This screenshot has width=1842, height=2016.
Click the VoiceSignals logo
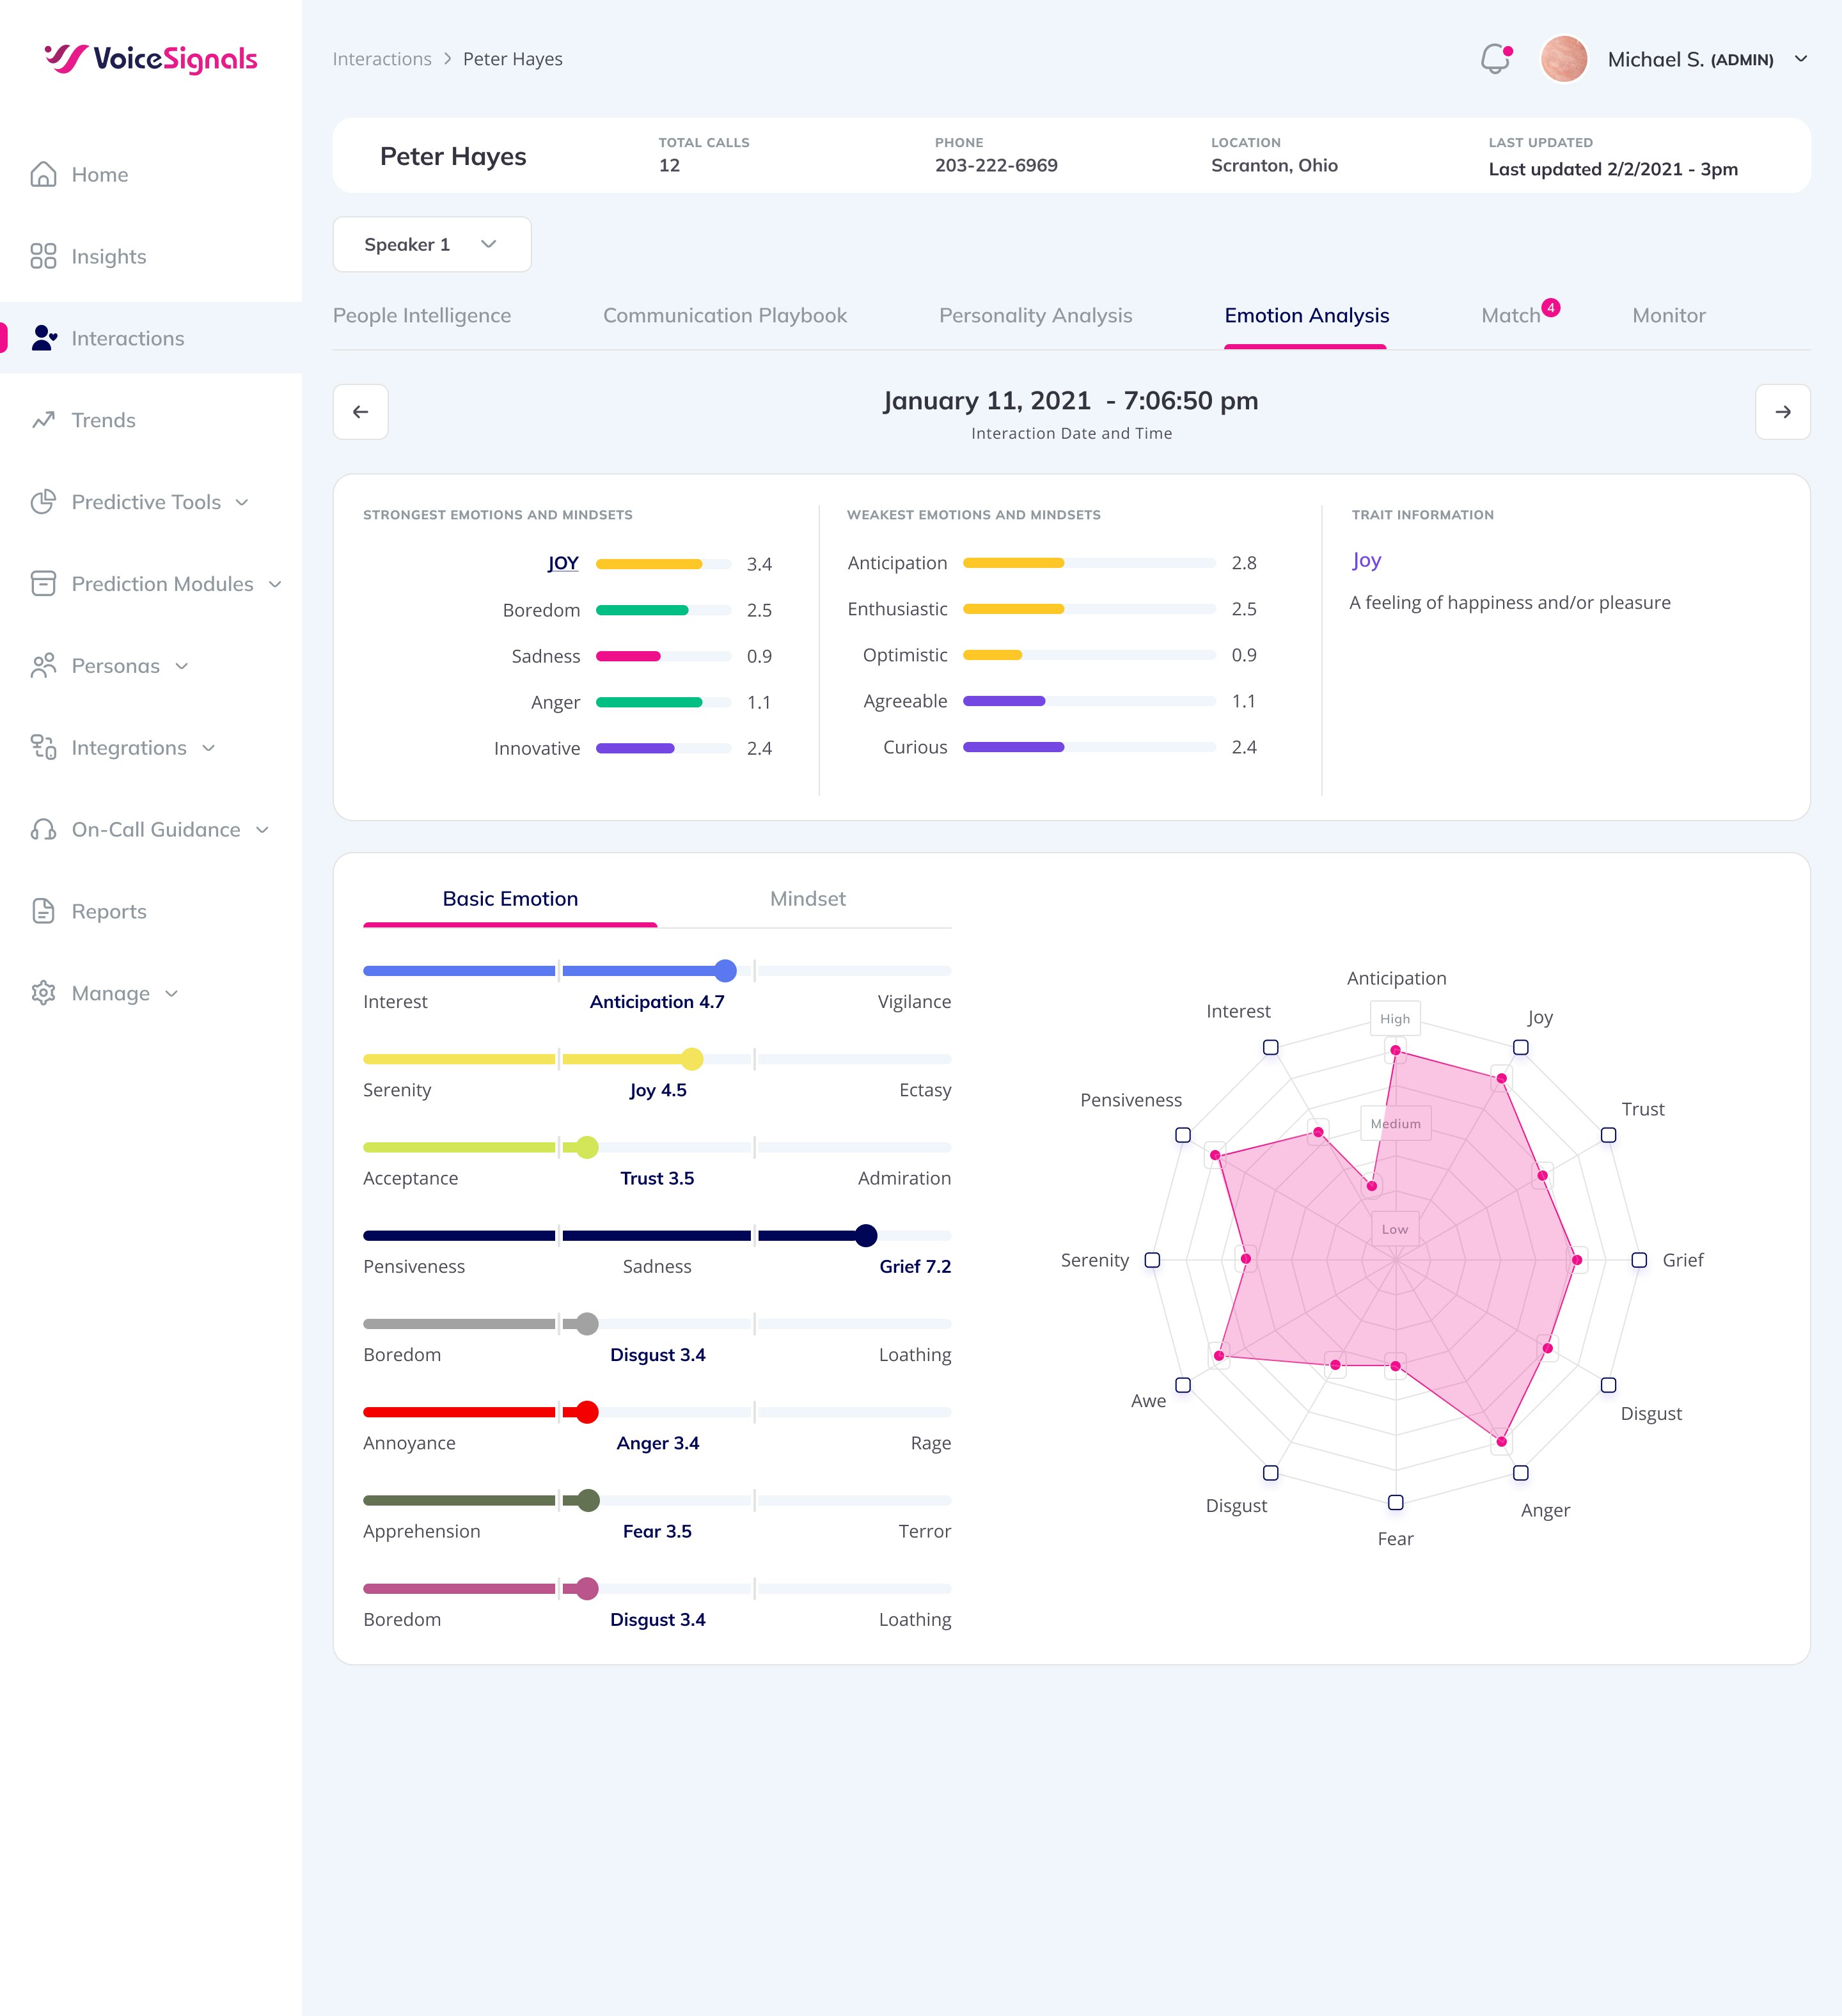click(151, 59)
